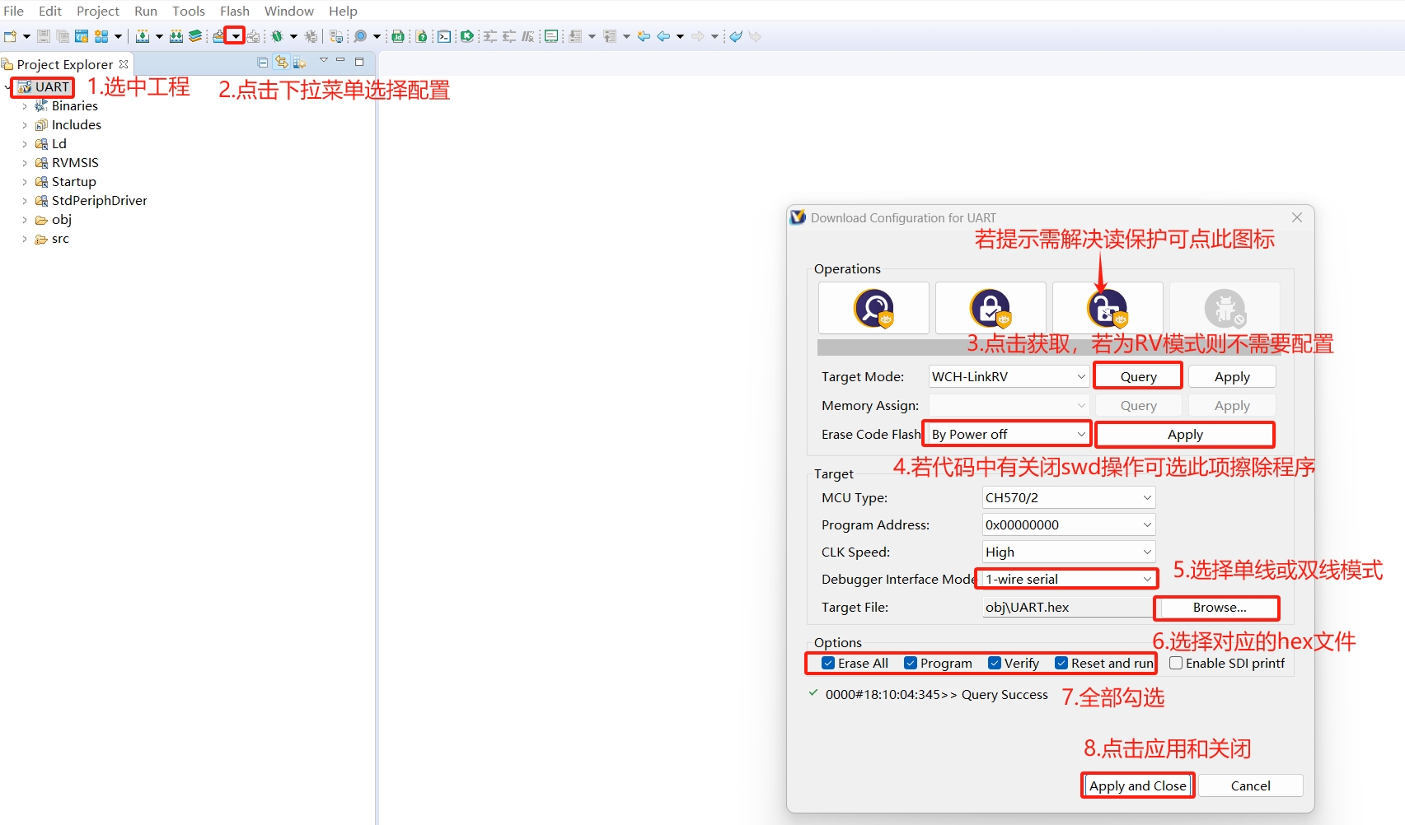The width and height of the screenshot is (1405, 825).
Task: Click Query next to Target Mode
Action: [1138, 377]
